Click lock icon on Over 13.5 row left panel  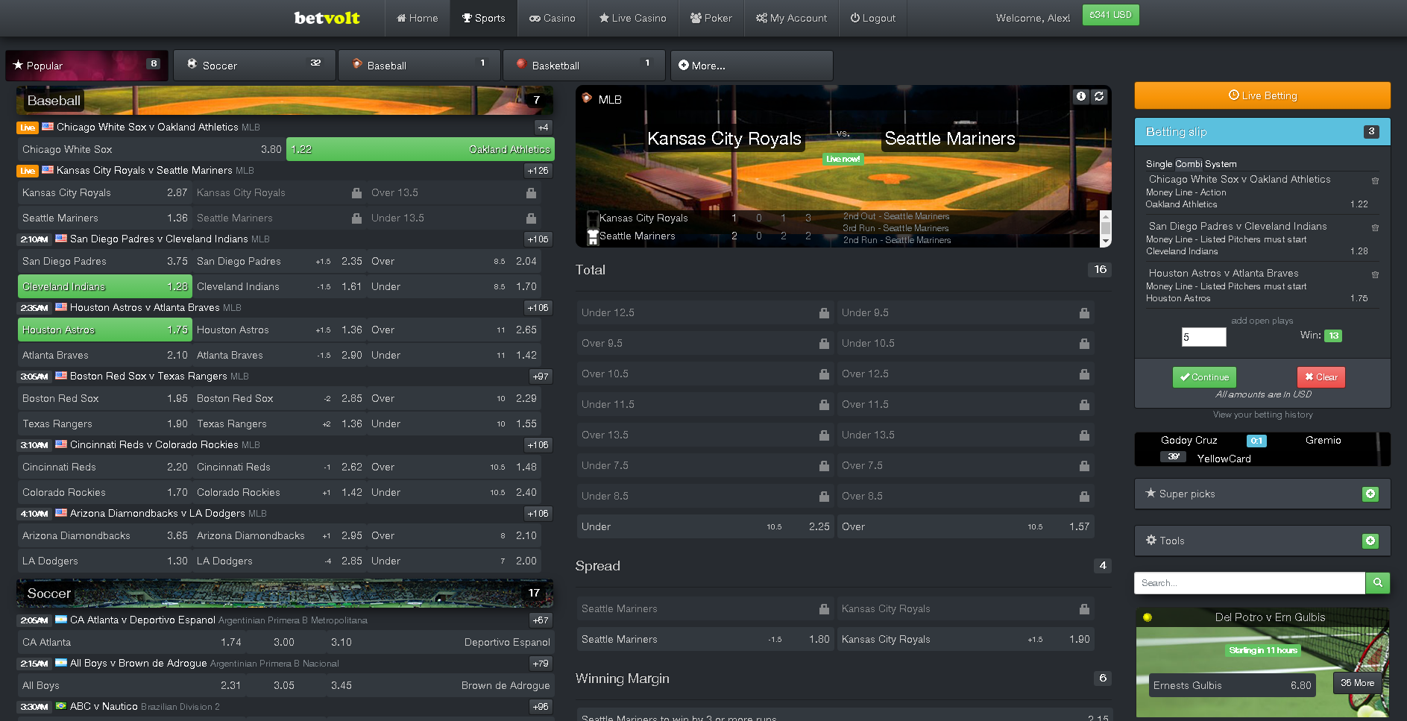click(x=531, y=192)
